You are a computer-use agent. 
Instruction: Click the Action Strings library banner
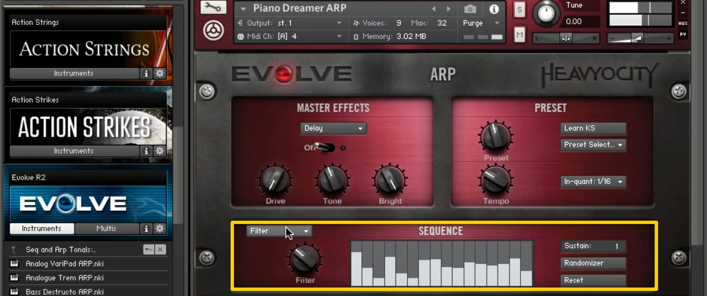pyautogui.click(x=88, y=49)
